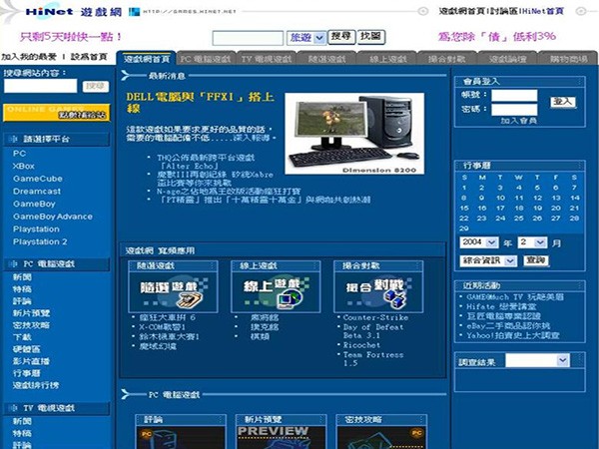This screenshot has width=599, height=449.
Task: Focus the top search text field
Action: click(x=248, y=38)
